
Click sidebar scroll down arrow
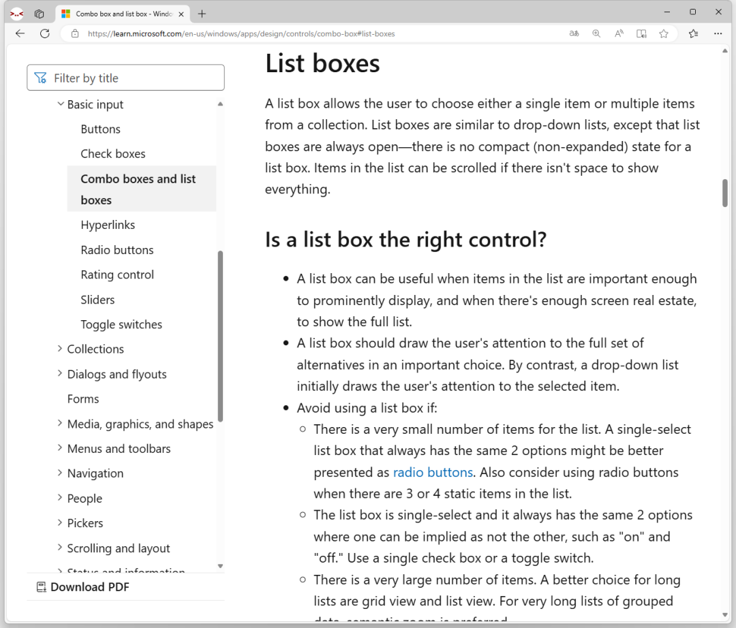tap(220, 566)
